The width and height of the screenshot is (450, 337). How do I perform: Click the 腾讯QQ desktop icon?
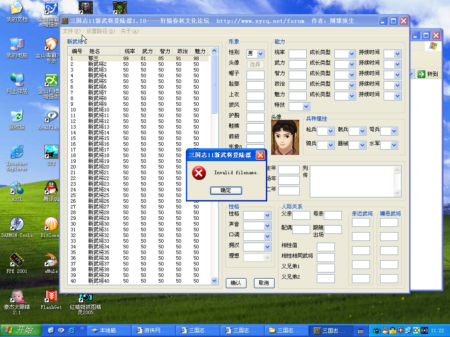tap(51, 191)
